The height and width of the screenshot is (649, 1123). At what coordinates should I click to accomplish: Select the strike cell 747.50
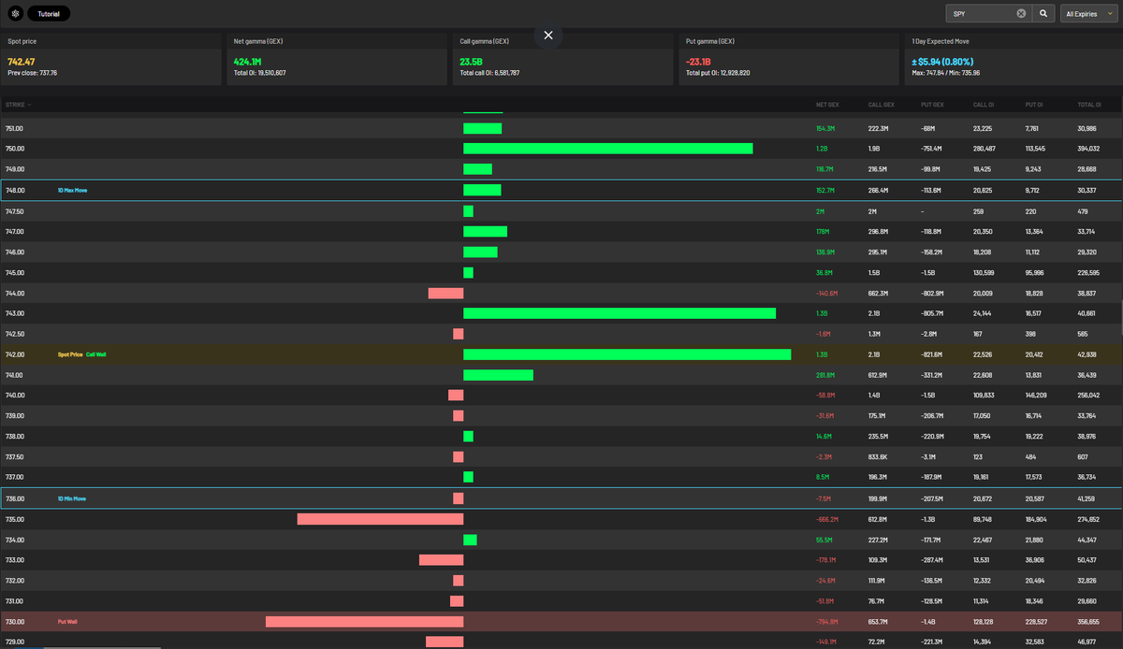click(15, 210)
